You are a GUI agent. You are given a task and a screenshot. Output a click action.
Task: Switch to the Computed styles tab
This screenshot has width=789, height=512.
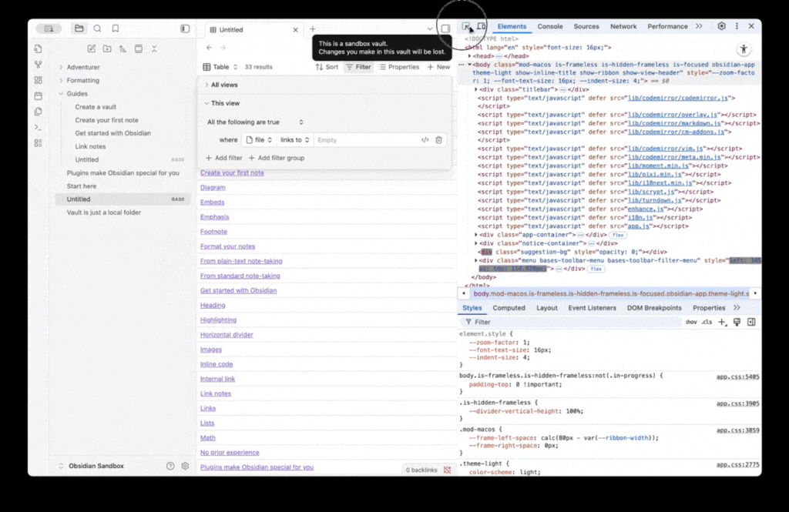pyautogui.click(x=509, y=308)
